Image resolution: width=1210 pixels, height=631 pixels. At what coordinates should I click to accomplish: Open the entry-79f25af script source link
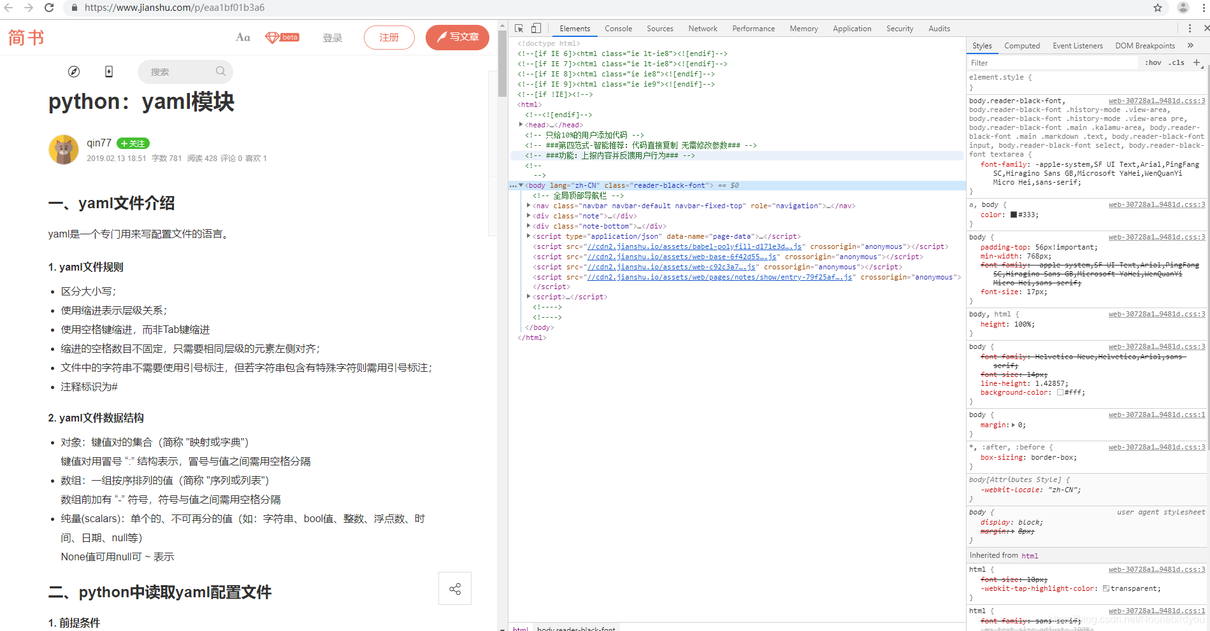coord(719,277)
